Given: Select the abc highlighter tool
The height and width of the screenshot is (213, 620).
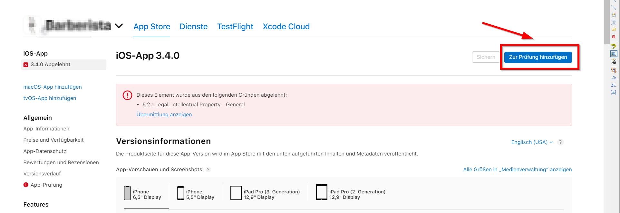Looking at the screenshot, I should (x=614, y=46).
